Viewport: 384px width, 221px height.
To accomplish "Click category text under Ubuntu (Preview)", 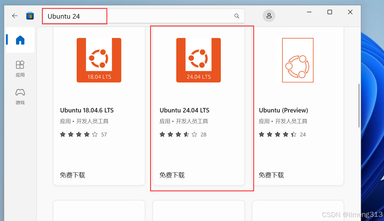I will (x=283, y=121).
